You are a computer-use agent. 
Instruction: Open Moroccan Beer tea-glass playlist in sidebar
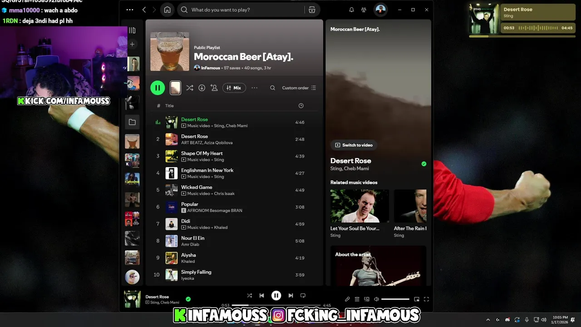click(x=132, y=141)
